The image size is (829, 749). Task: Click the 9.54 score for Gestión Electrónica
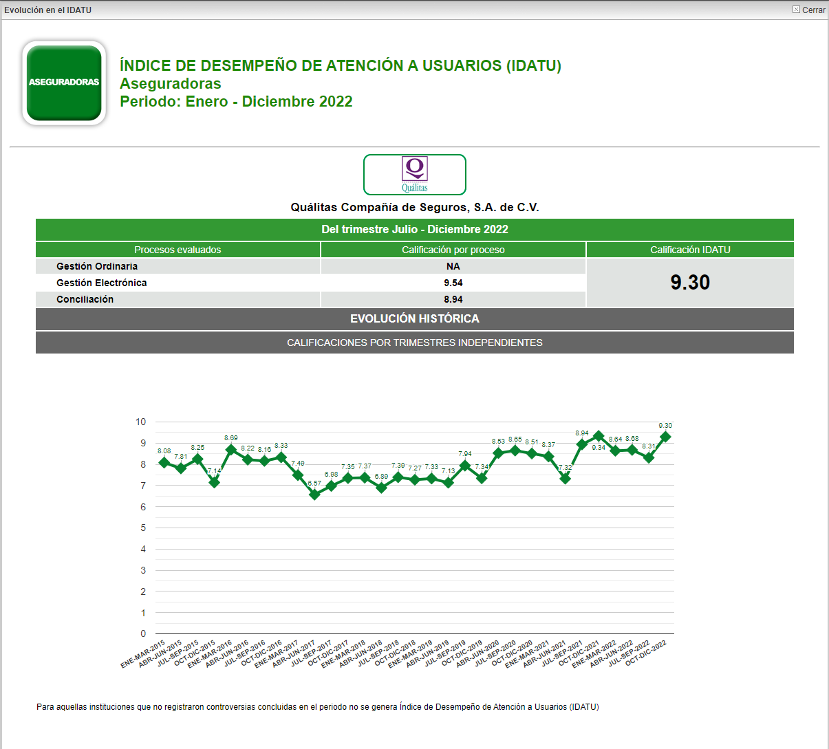coord(453,283)
